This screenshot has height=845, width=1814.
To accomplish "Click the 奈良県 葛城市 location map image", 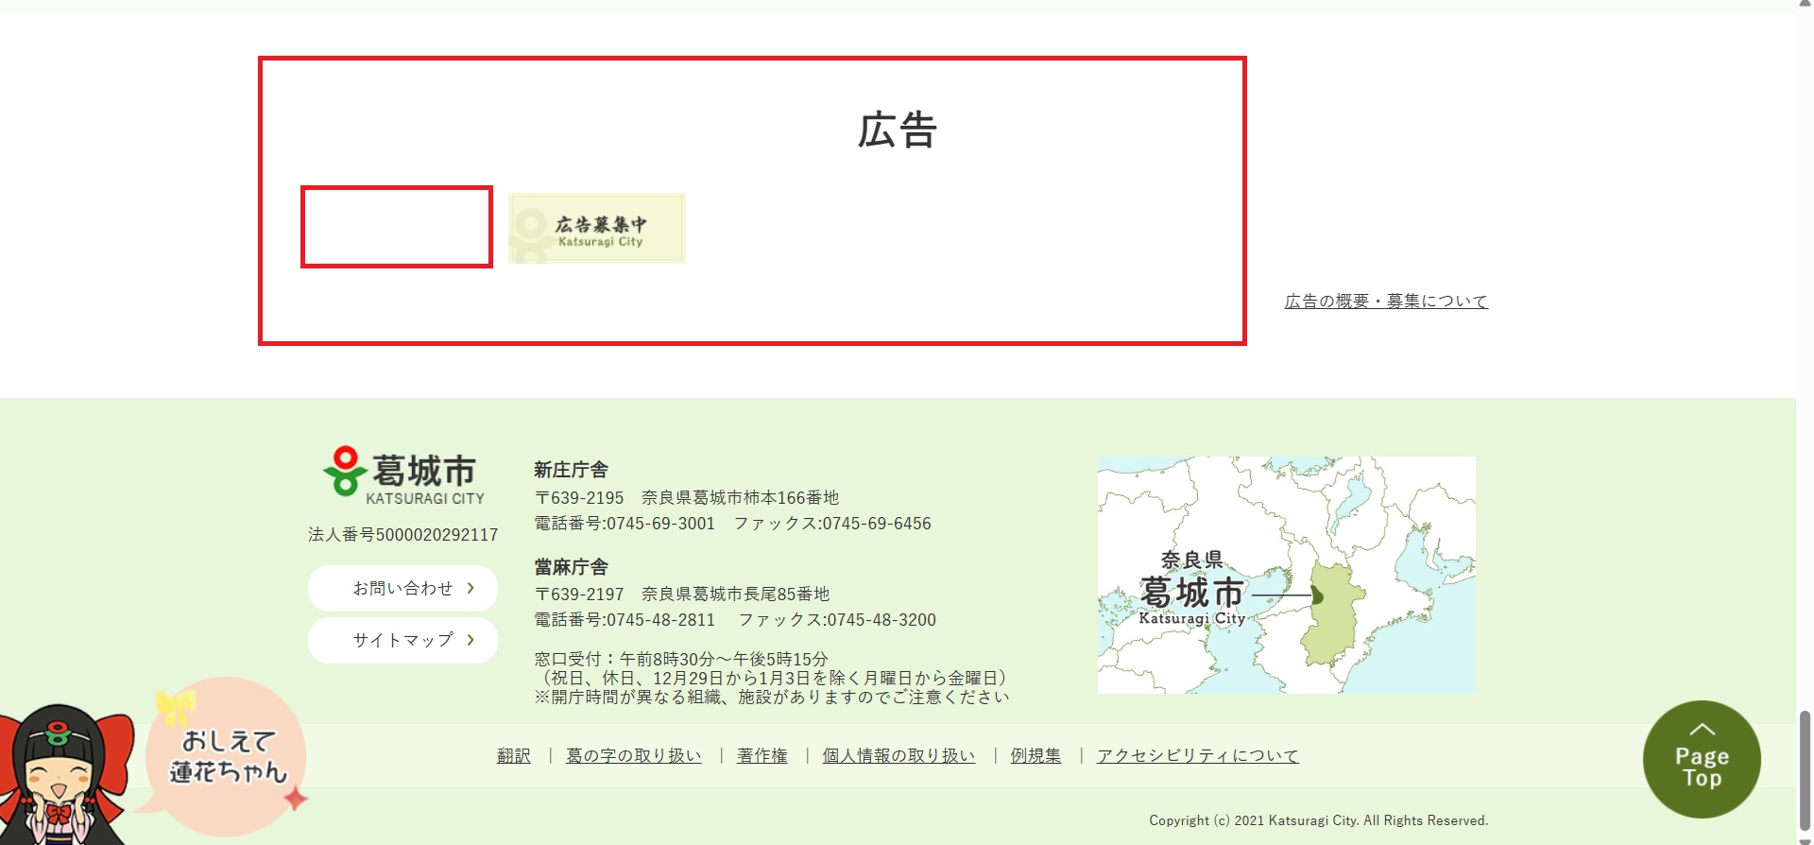I will tap(1286, 575).
